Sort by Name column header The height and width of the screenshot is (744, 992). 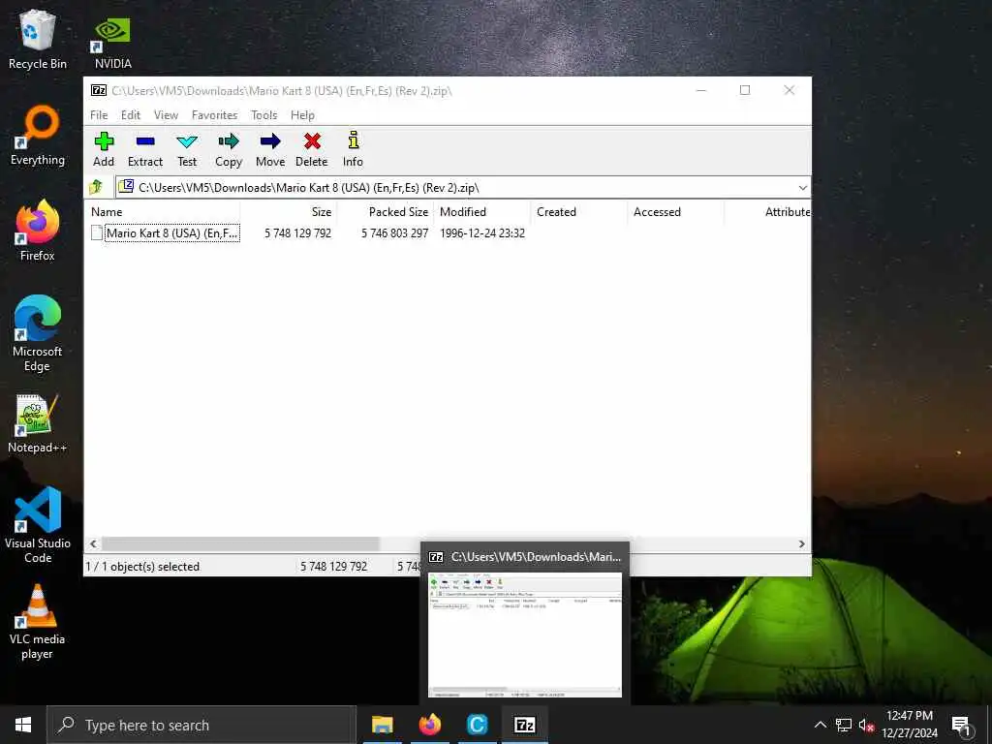tap(162, 212)
